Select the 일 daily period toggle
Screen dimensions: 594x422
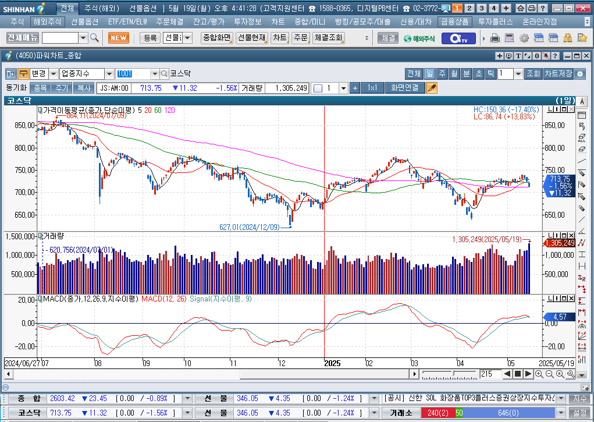point(429,73)
